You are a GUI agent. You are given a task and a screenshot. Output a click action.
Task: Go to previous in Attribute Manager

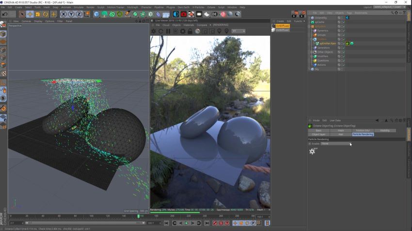[377, 120]
